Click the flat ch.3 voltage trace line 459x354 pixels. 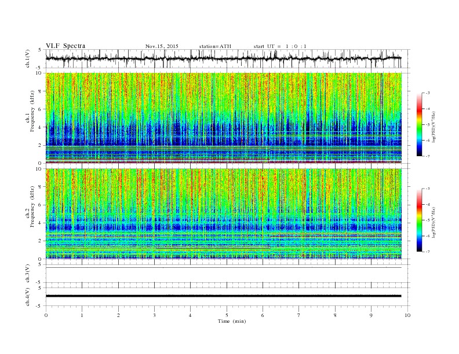[x=224, y=268]
